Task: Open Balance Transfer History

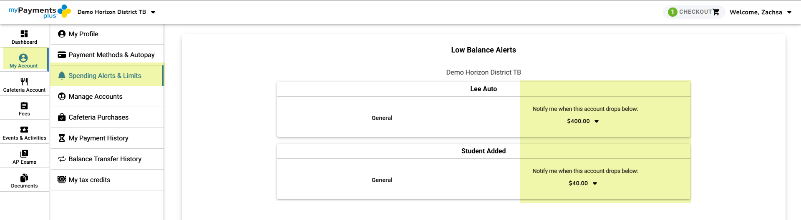Action: click(105, 159)
